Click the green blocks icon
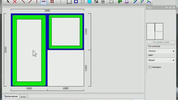 coord(120,1)
